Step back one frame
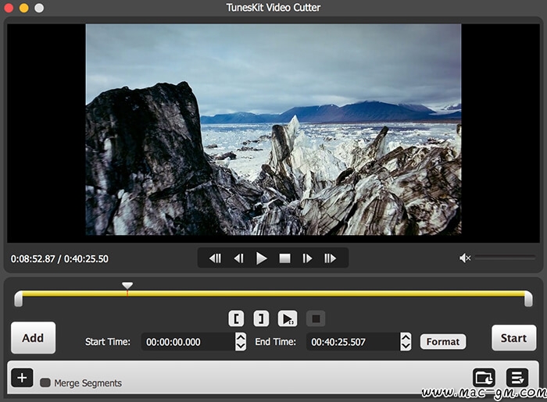 239,258
